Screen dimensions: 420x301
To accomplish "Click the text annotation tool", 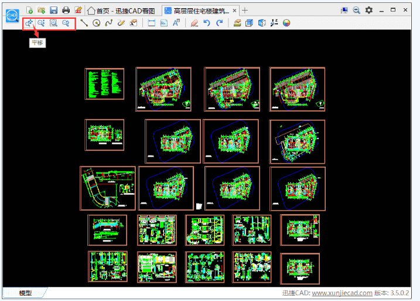I will coord(176,23).
